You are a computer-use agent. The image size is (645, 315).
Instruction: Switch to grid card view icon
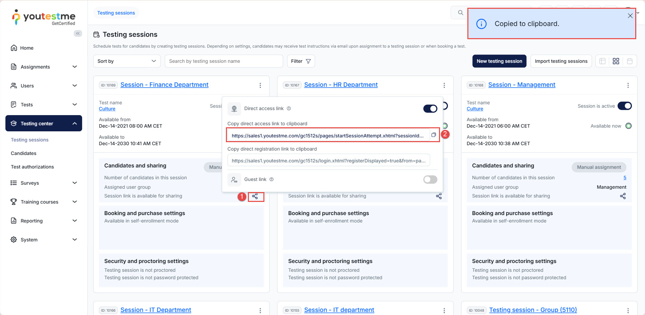click(x=616, y=61)
